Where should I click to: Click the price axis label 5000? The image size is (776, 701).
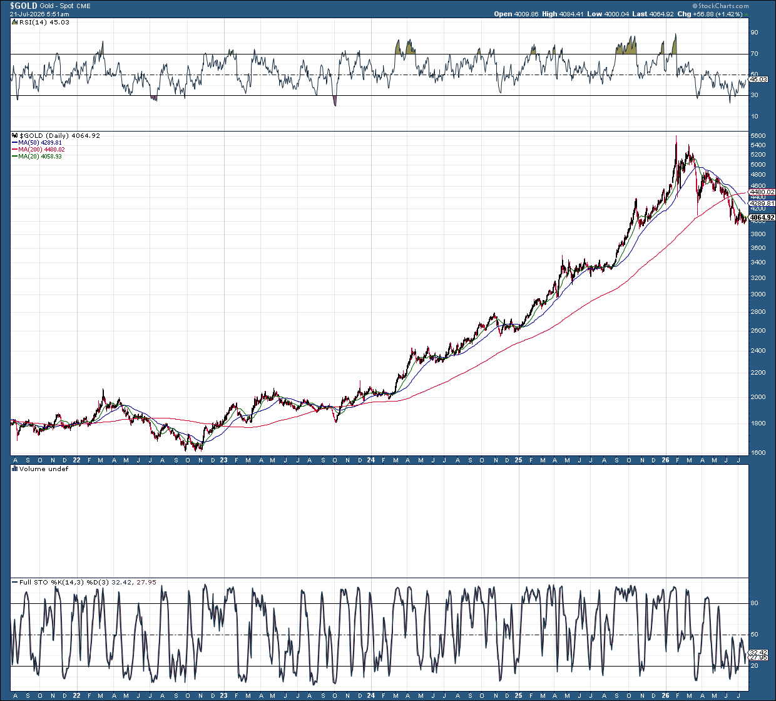757,165
